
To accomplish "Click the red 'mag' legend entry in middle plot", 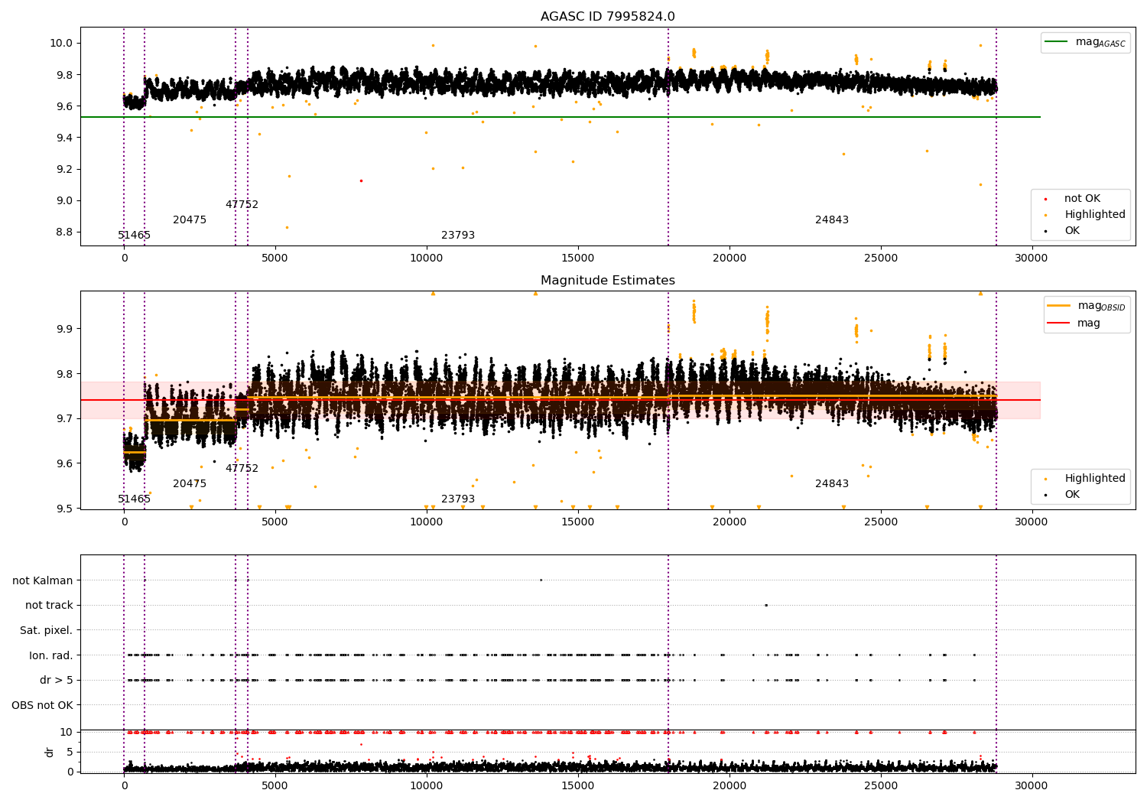I will pyautogui.click(x=1074, y=323).
